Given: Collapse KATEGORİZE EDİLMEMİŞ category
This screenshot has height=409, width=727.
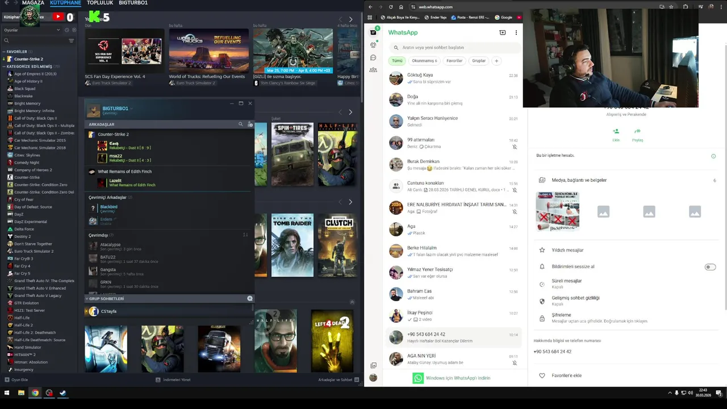Looking at the screenshot, I should pos(4,66).
